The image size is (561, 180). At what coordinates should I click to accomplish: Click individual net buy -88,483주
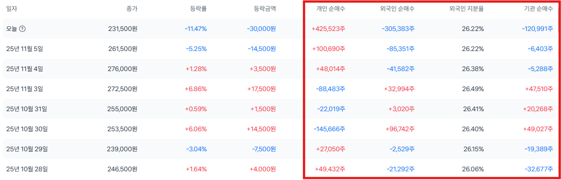[x=331, y=89]
